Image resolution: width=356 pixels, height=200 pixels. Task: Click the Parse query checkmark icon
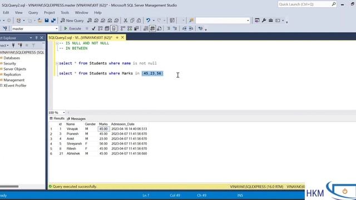click(x=93, y=28)
